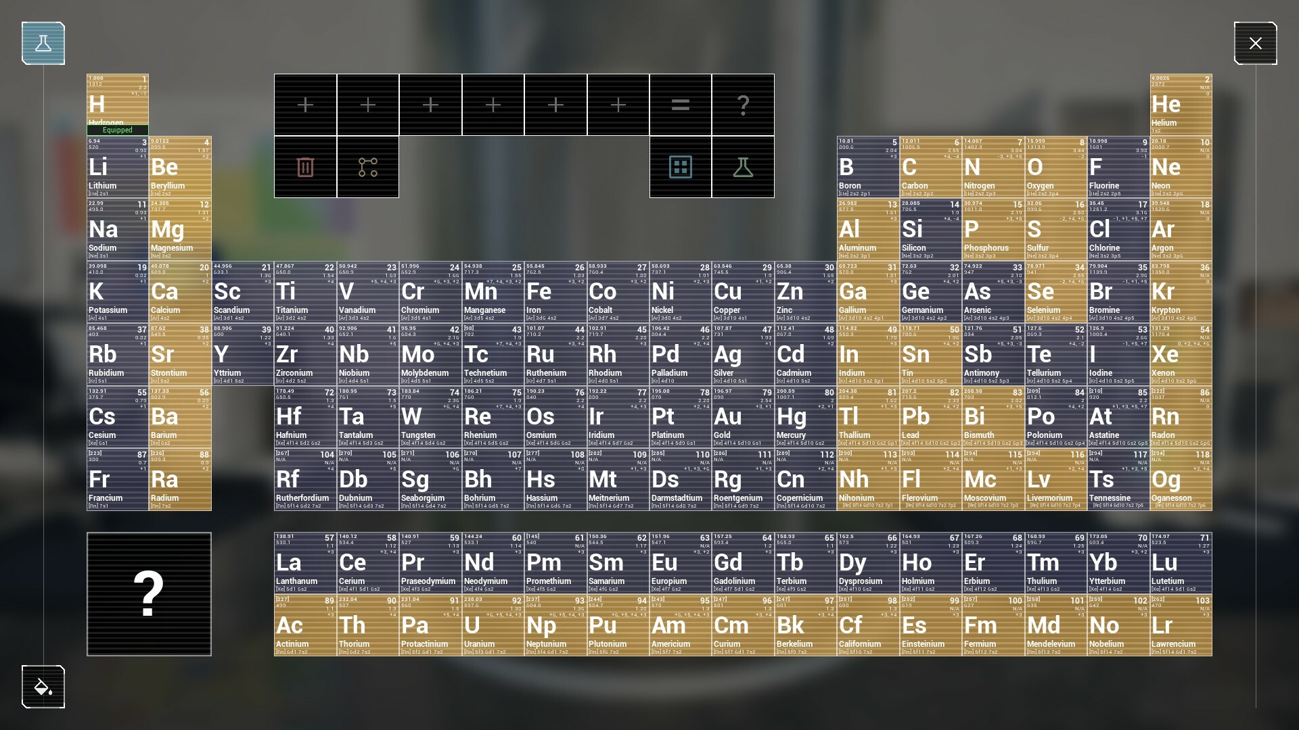The height and width of the screenshot is (730, 1299).
Task: Click the paint bucket icon in the bottom-left corner
Action: tap(43, 687)
